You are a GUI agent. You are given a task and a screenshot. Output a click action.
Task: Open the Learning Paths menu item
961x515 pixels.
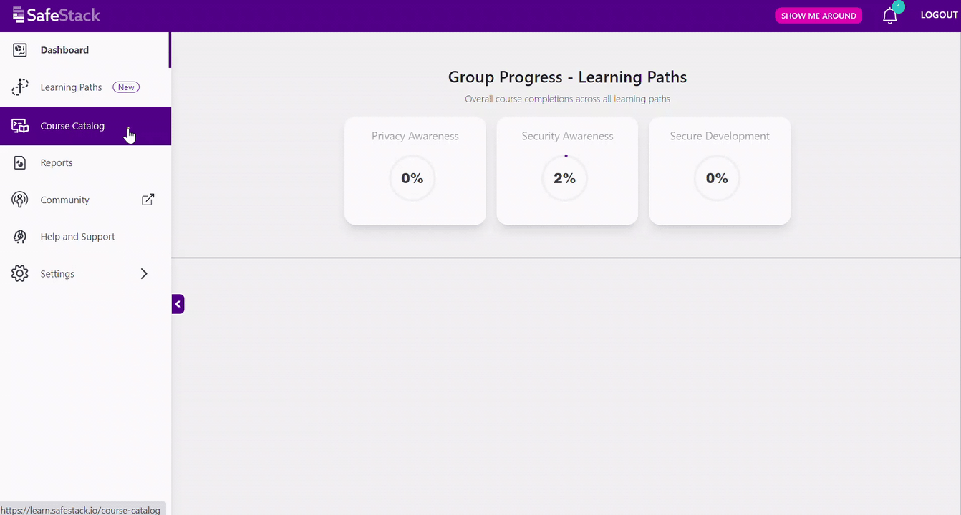tap(71, 87)
